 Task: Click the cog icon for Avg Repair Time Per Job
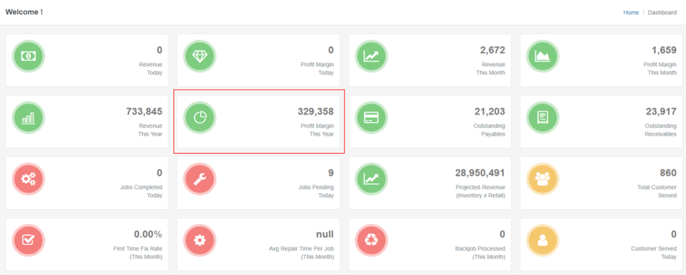point(200,240)
